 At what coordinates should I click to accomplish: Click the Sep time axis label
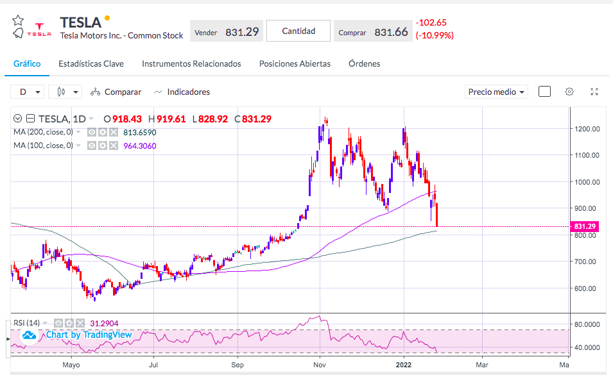click(237, 365)
